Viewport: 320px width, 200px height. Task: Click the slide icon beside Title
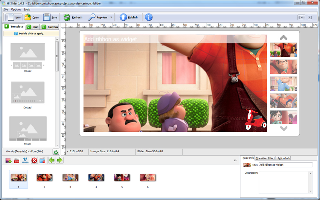(247, 165)
